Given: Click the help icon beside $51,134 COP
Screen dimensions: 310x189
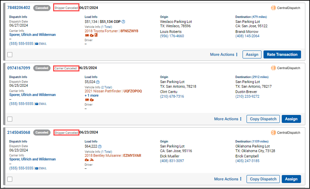Looking at the screenshot, I should [x=123, y=22].
